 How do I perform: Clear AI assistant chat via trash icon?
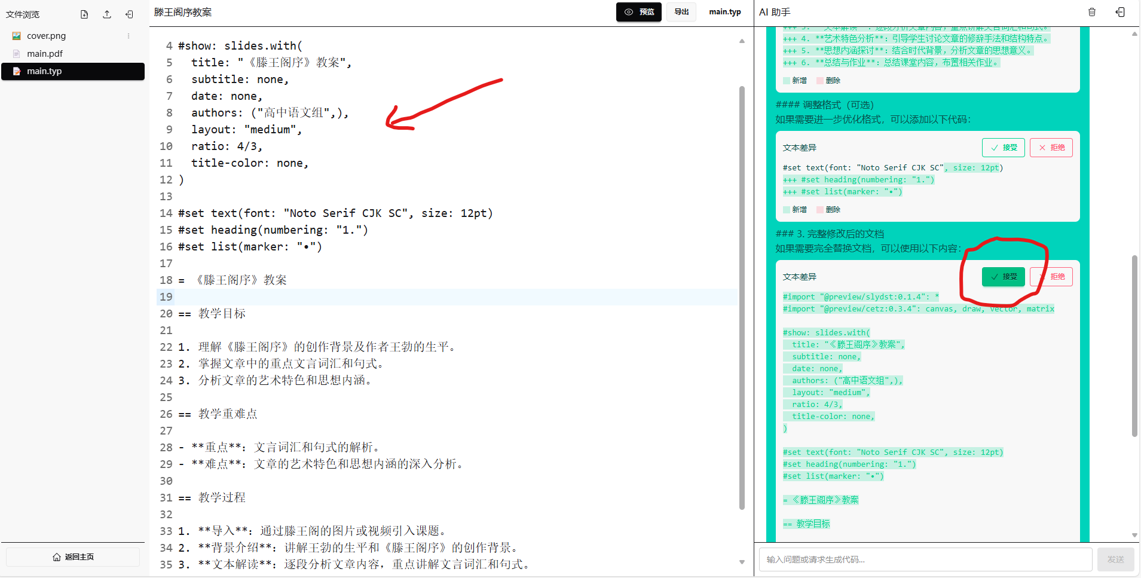(1092, 12)
